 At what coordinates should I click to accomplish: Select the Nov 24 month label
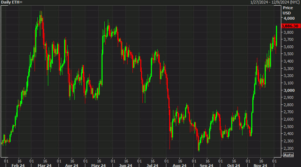coord(260,165)
